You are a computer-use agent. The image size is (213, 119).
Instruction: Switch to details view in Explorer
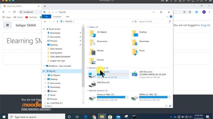point(166,106)
